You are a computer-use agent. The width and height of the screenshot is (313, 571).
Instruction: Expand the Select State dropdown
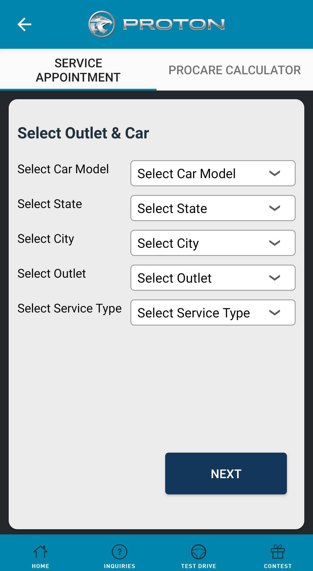(213, 208)
